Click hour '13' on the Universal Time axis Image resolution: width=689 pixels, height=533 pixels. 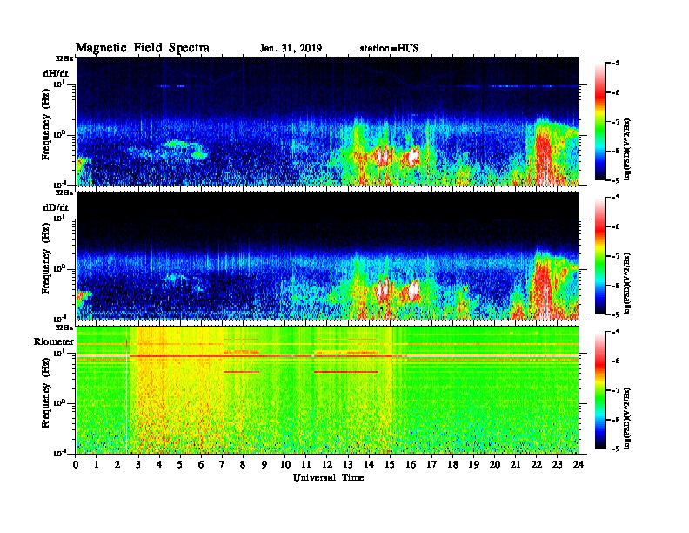[348, 464]
